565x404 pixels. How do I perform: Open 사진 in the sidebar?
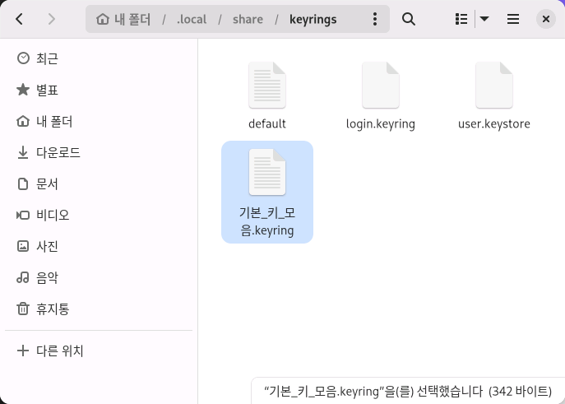pyautogui.click(x=99, y=247)
